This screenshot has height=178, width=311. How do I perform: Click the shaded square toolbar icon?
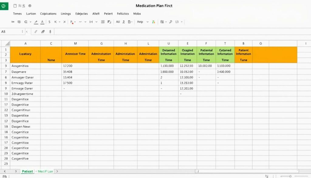[x=109, y=22]
